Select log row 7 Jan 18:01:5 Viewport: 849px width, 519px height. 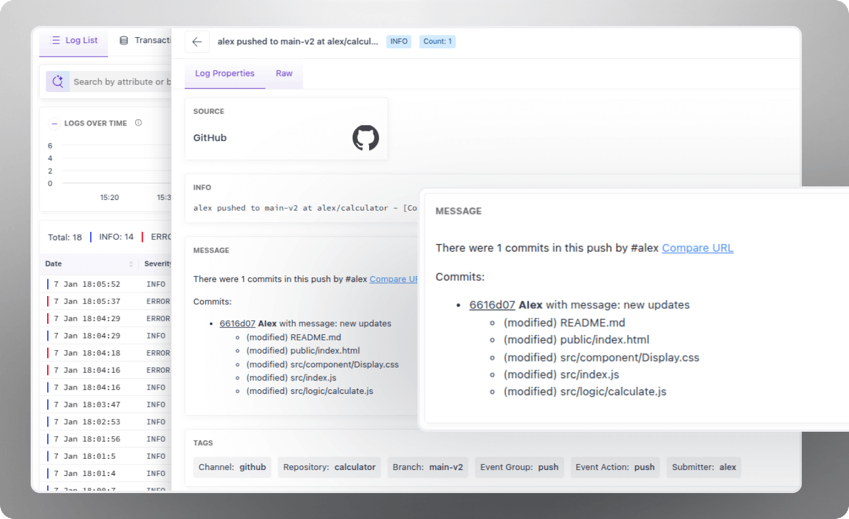106,456
